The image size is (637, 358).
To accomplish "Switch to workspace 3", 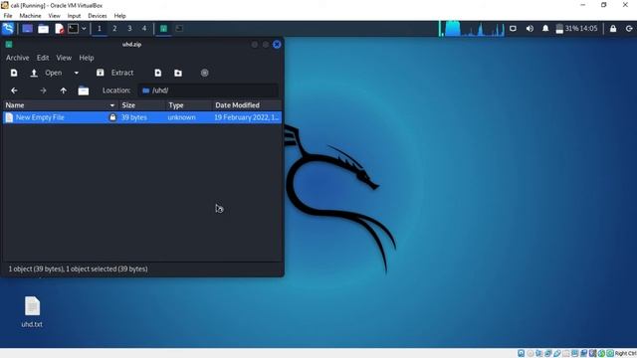I will pyautogui.click(x=129, y=29).
